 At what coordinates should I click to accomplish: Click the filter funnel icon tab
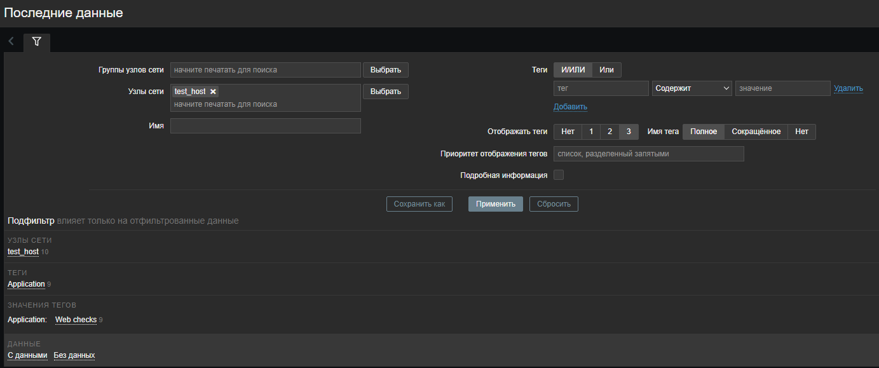click(x=37, y=42)
